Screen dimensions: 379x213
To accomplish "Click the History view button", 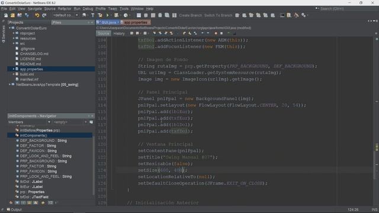I will coord(119,33).
